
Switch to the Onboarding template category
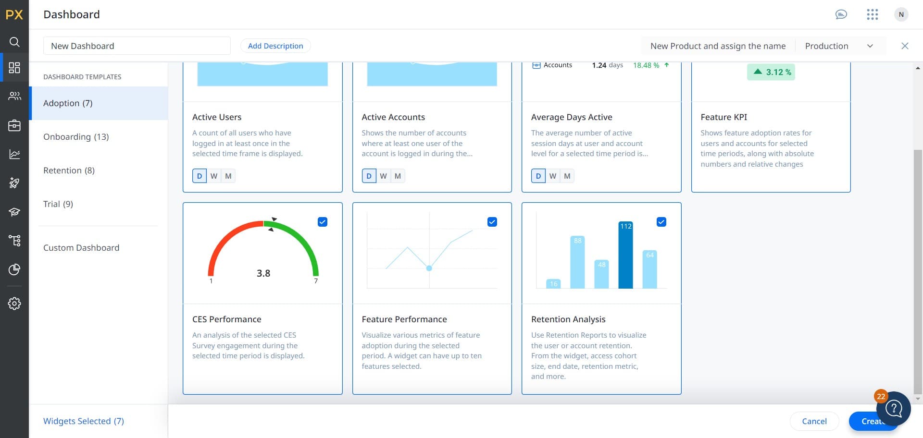(x=76, y=136)
